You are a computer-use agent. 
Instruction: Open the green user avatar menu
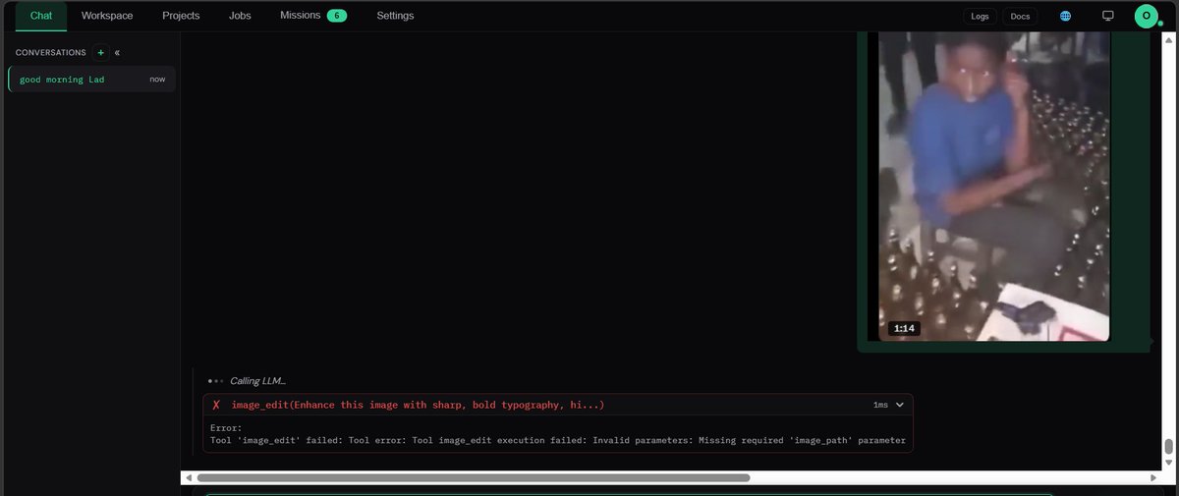pos(1147,16)
